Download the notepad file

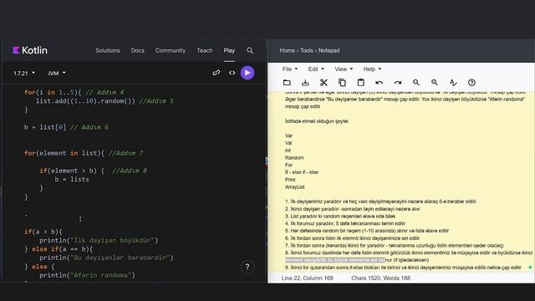pyautogui.click(x=305, y=82)
